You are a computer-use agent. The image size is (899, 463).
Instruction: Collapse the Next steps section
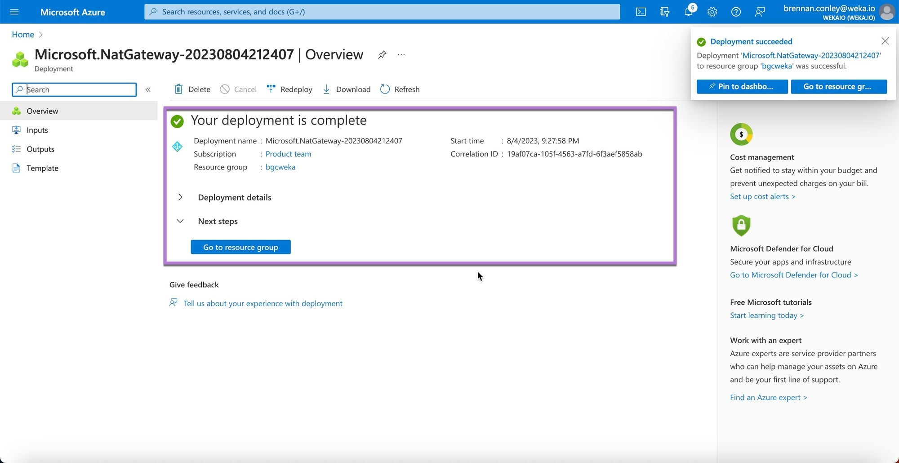[x=180, y=221]
